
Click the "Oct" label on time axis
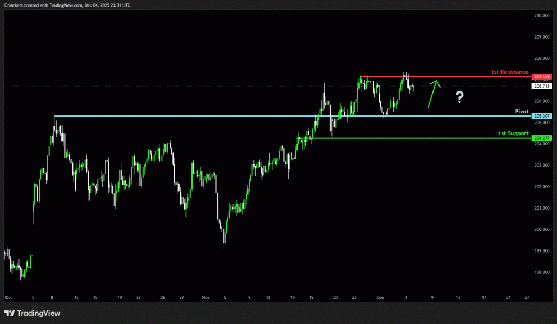pyautogui.click(x=8, y=298)
